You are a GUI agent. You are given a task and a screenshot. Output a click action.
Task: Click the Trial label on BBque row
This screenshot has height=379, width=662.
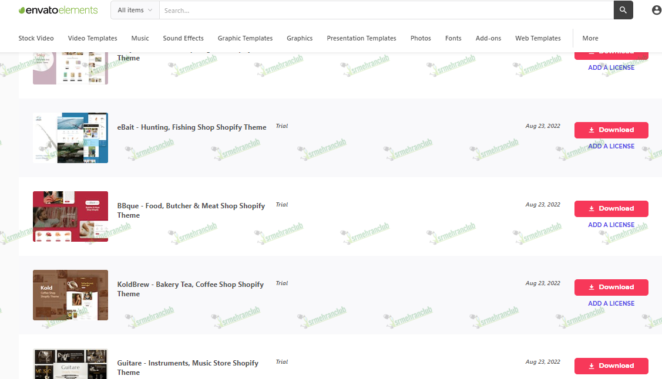pos(281,205)
